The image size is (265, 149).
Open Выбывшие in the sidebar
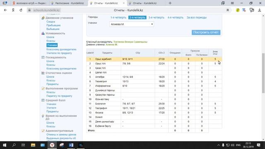pos(53,29)
